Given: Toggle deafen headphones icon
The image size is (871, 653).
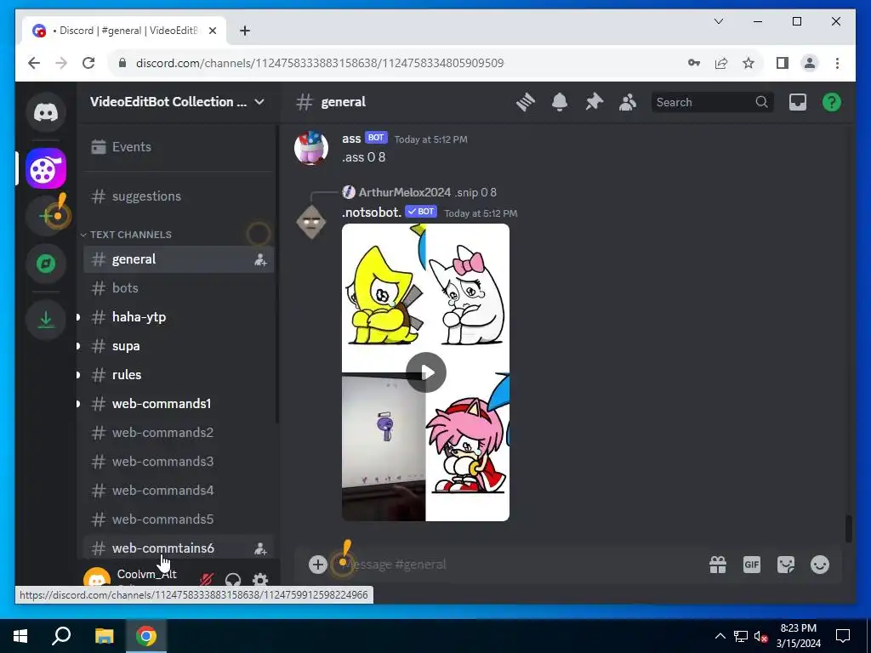Looking at the screenshot, I should tap(233, 580).
